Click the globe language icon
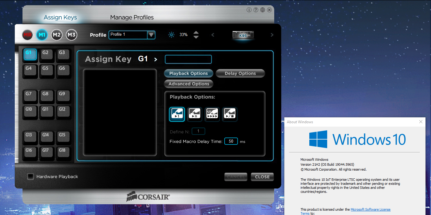 (x=262, y=10)
